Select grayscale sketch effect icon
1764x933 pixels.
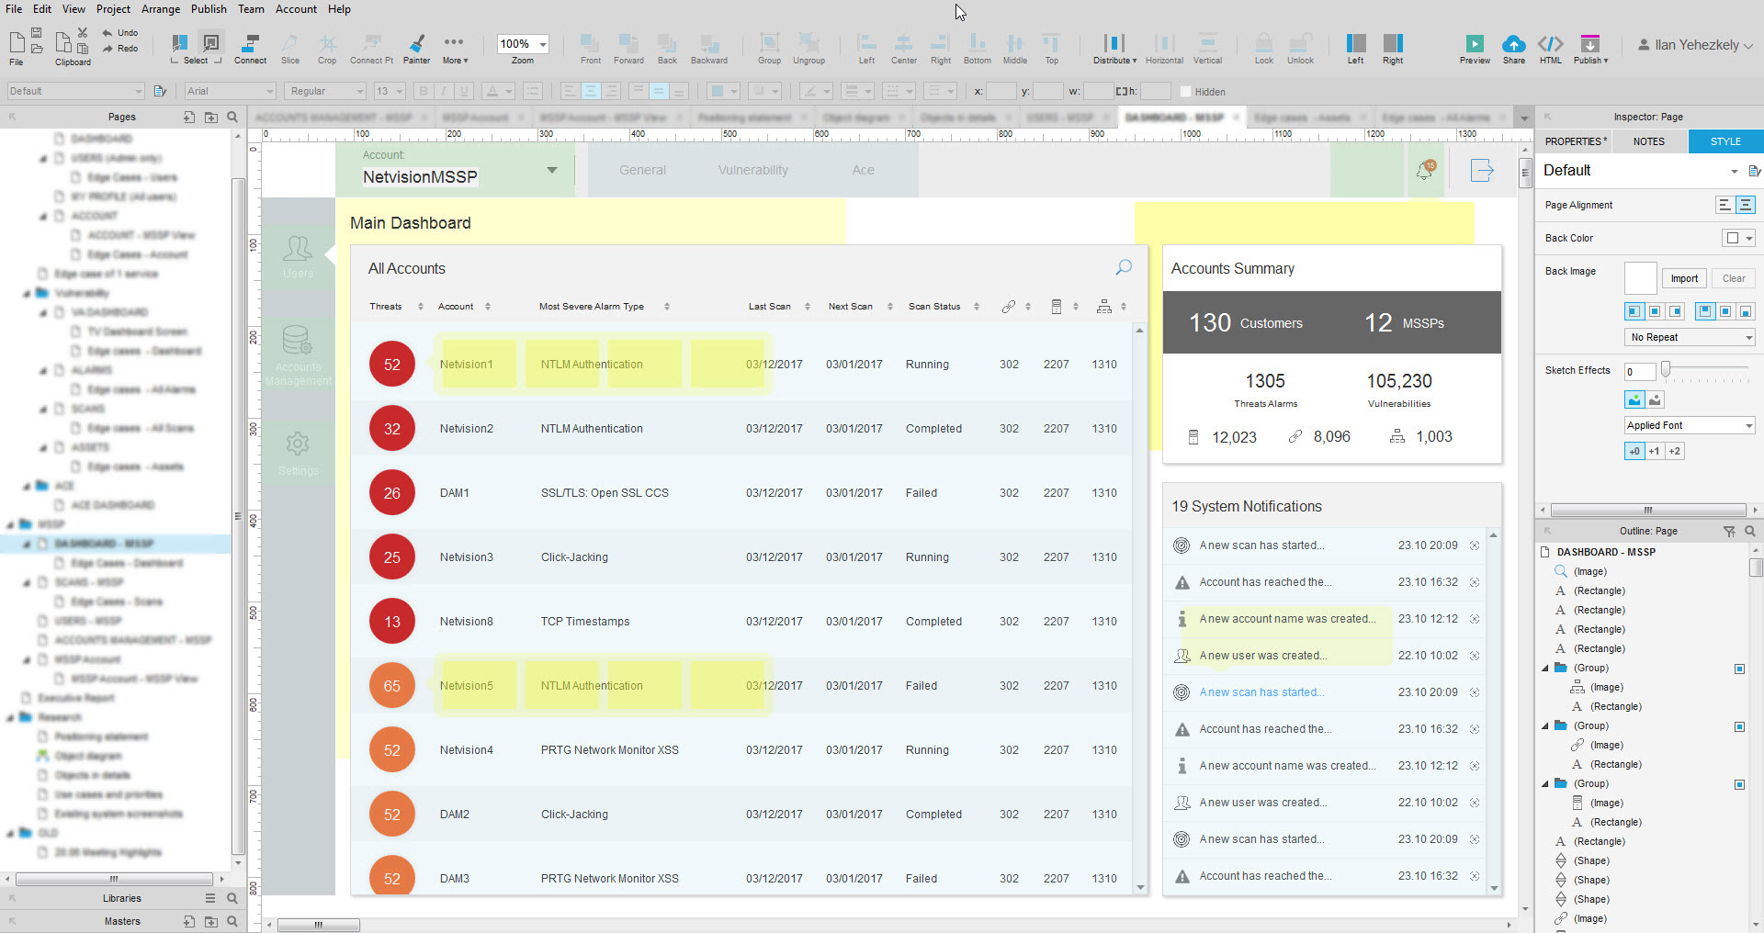1655,399
